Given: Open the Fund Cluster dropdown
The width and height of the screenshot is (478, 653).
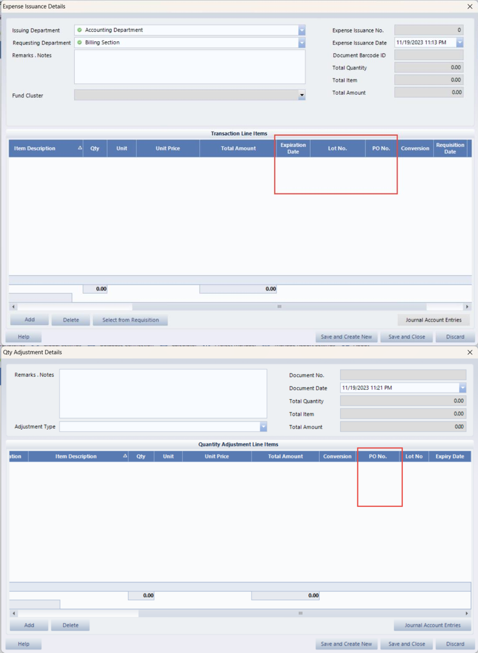Looking at the screenshot, I should [x=301, y=95].
